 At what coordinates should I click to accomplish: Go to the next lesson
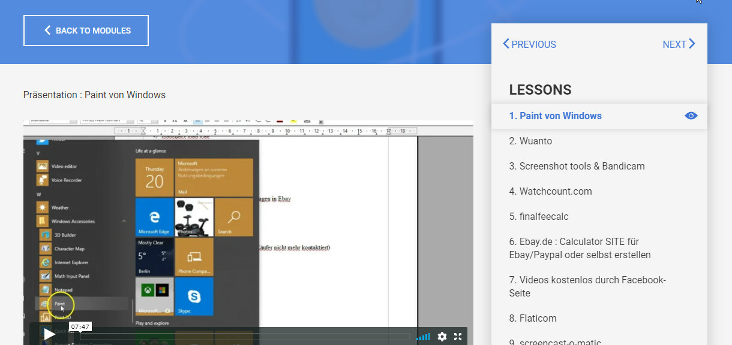click(679, 44)
